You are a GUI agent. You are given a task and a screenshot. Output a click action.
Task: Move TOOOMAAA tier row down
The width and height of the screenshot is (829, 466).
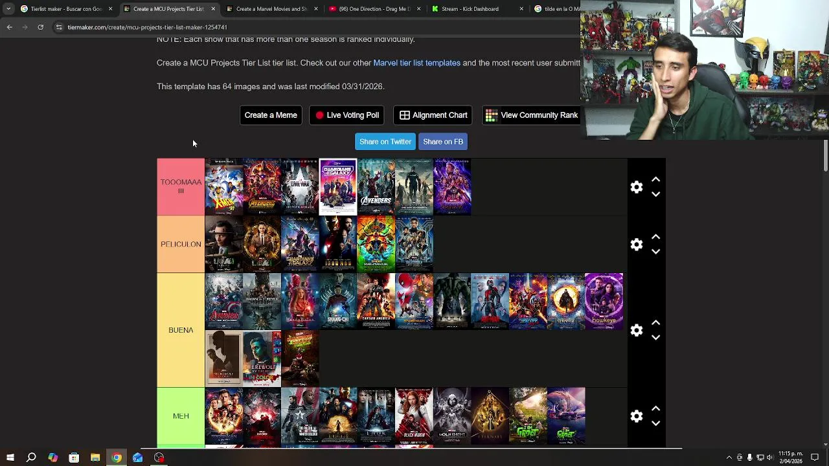tap(655, 194)
